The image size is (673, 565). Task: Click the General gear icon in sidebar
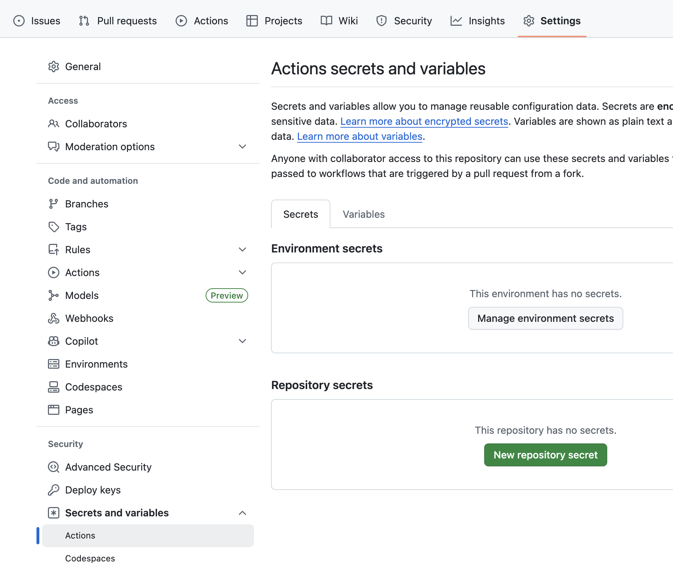pos(54,67)
